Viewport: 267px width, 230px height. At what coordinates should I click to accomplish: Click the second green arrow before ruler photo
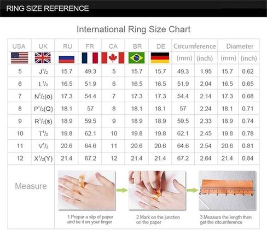tap(192, 190)
